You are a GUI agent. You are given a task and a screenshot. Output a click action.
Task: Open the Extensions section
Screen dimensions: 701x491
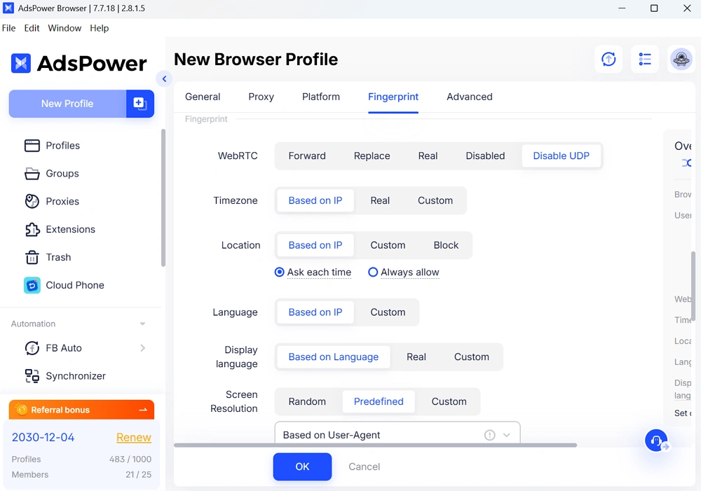[x=69, y=229]
